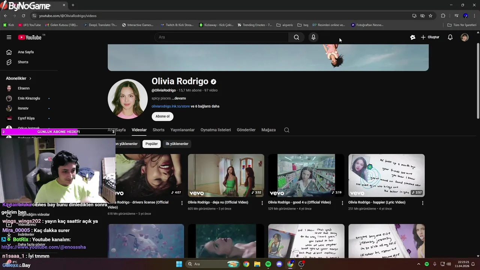
Task: Switch to the Gönderiler tab
Action: pos(246,130)
